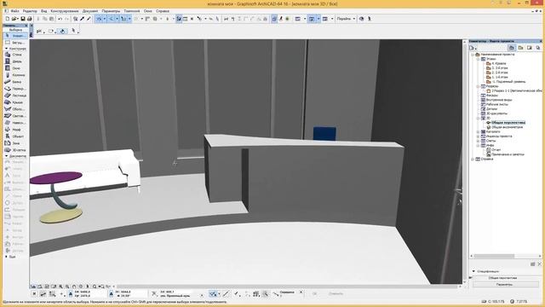Select the Door (Дверь) tool

[x=15, y=61]
